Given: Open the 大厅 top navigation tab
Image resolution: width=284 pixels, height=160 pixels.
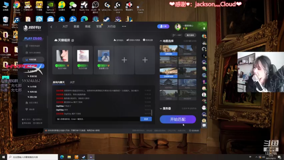Looking at the screenshot, I should click(65, 26).
